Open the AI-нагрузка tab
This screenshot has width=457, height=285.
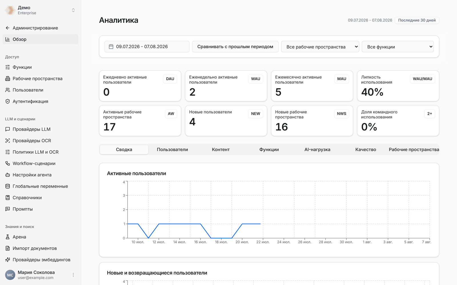317,150
